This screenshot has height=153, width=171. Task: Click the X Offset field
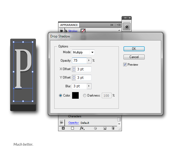tap(84, 69)
